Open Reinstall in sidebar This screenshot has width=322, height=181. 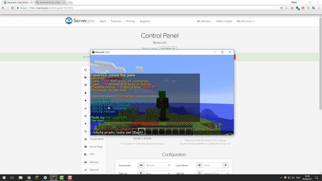[94, 170]
